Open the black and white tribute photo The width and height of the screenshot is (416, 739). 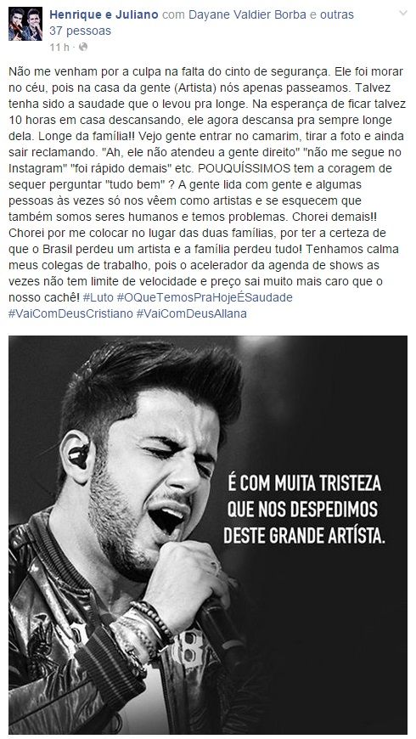point(208,534)
